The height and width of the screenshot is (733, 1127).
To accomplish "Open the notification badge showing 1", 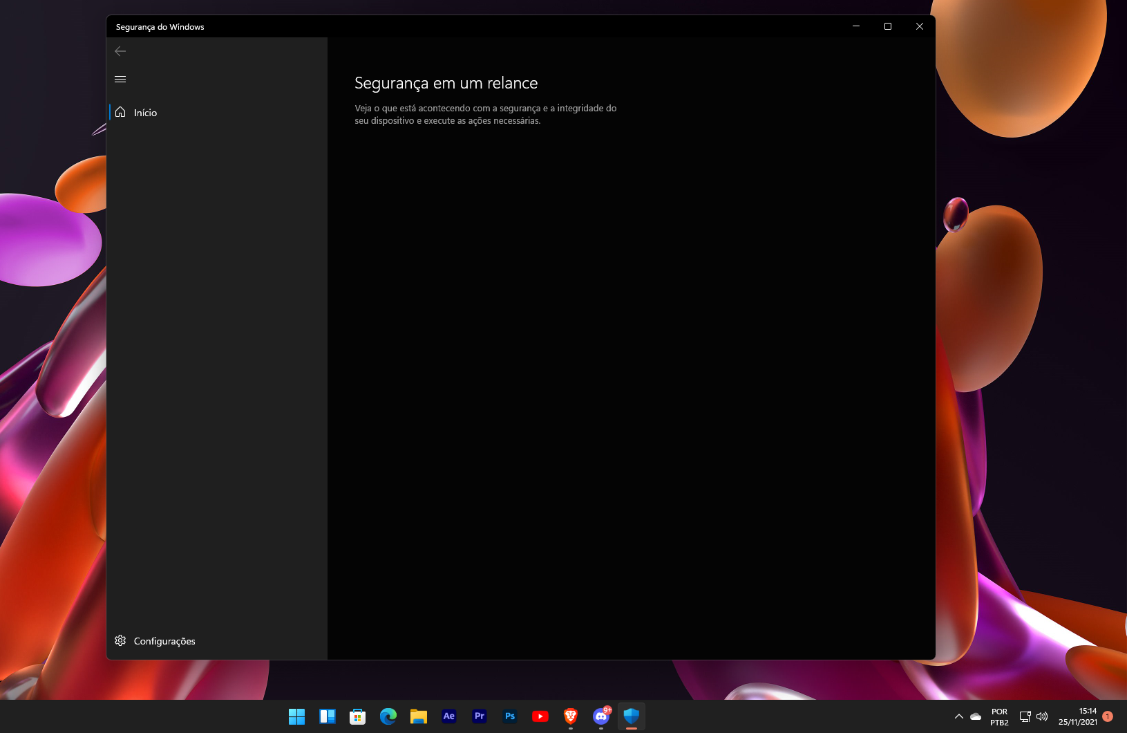I will pyautogui.click(x=1108, y=716).
